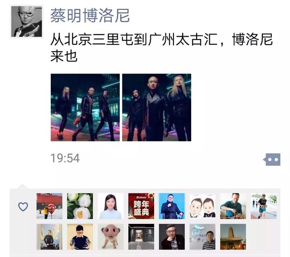Open the 蔡明博洛尼 profile name link
Viewport: 290px width, 257px height.
(x=90, y=15)
